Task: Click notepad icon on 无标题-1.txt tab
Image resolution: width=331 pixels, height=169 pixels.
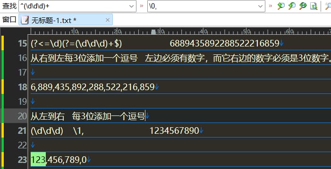Action: tap(25, 20)
